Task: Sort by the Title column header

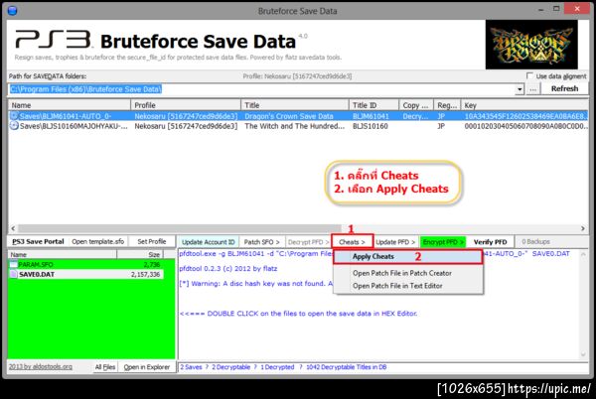Action: tap(295, 105)
